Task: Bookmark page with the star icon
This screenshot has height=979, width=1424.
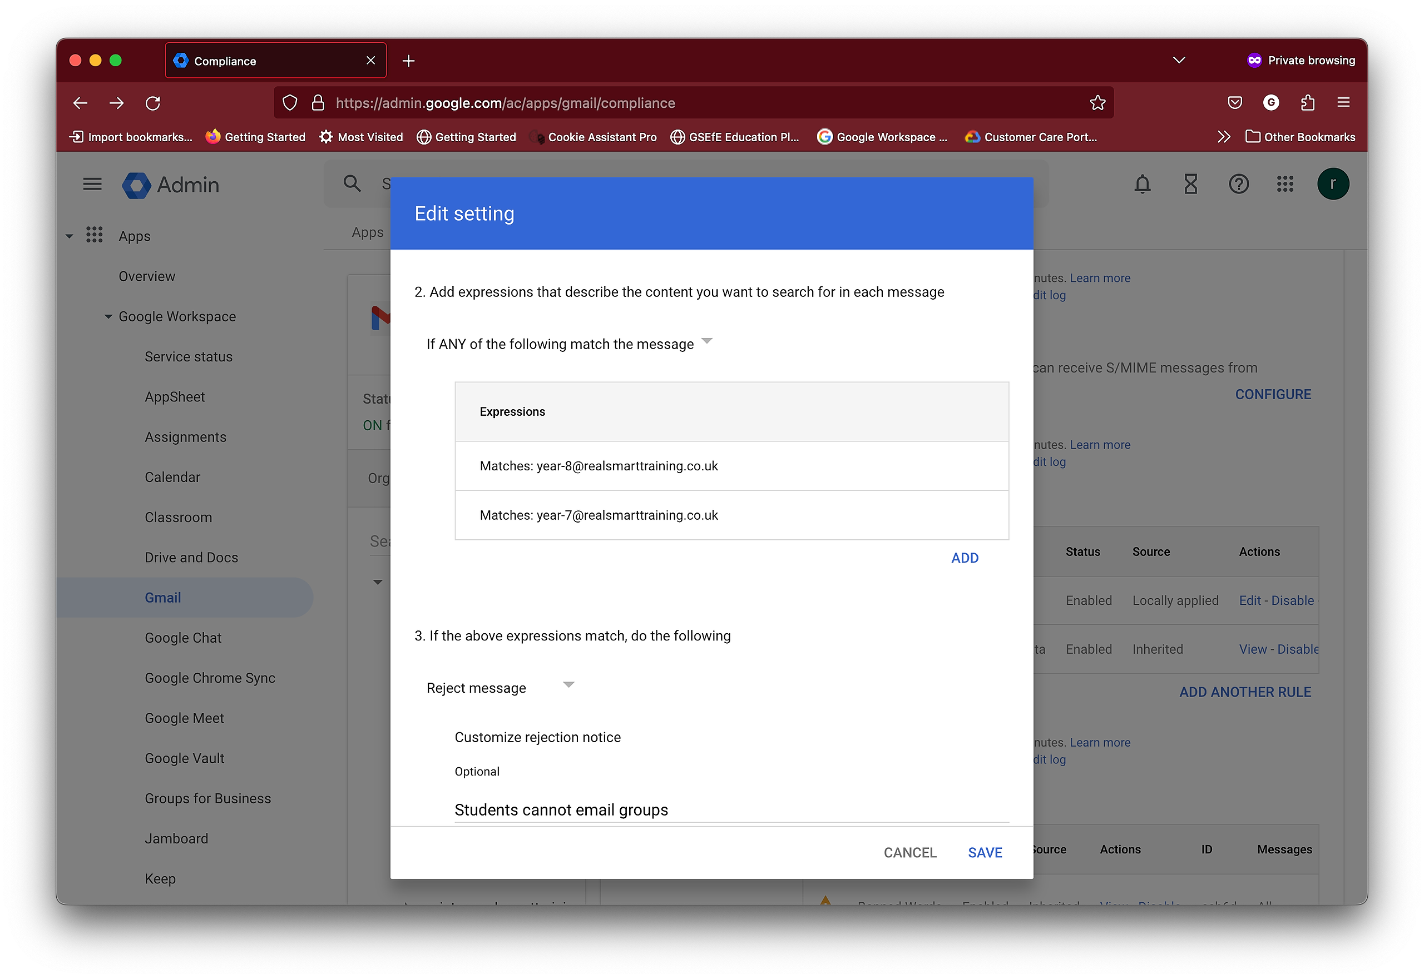Action: (x=1097, y=103)
